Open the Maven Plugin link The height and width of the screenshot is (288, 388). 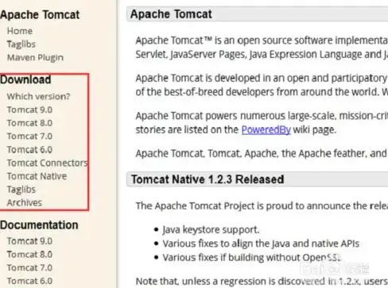tap(35, 57)
